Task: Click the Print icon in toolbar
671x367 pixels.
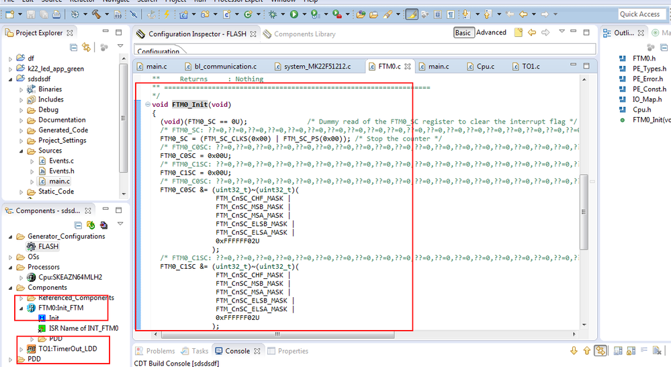Action: [56, 15]
